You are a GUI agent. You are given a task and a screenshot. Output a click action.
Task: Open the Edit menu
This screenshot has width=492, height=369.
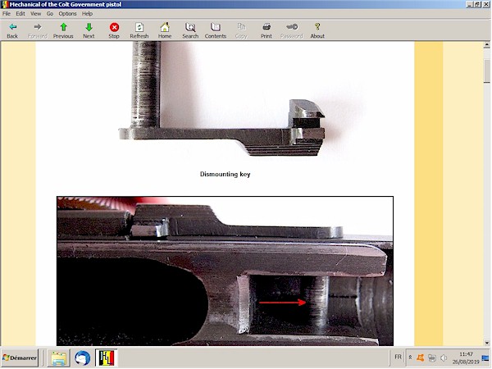(x=20, y=13)
